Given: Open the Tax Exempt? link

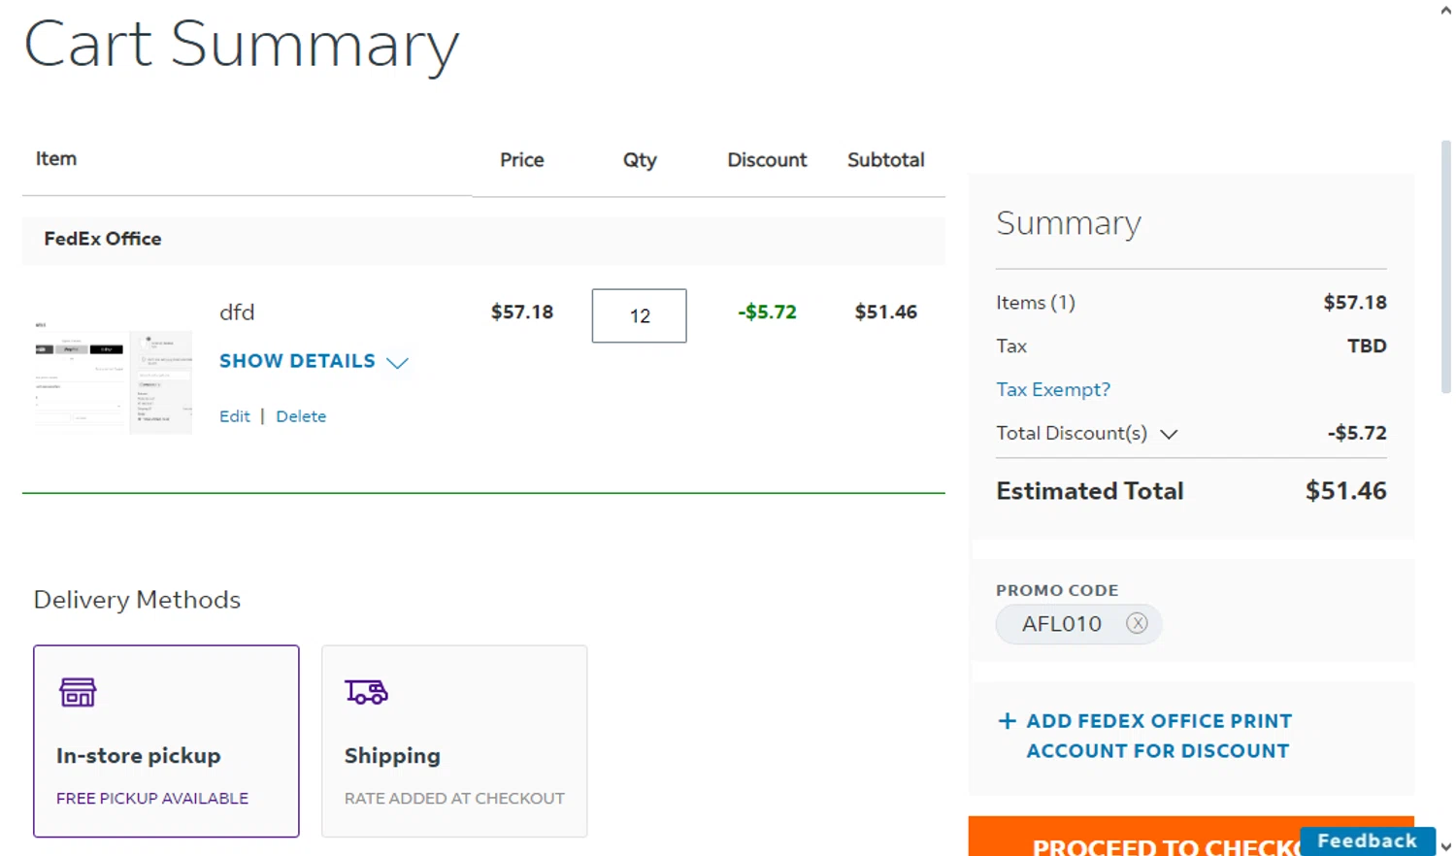Looking at the screenshot, I should (1053, 389).
